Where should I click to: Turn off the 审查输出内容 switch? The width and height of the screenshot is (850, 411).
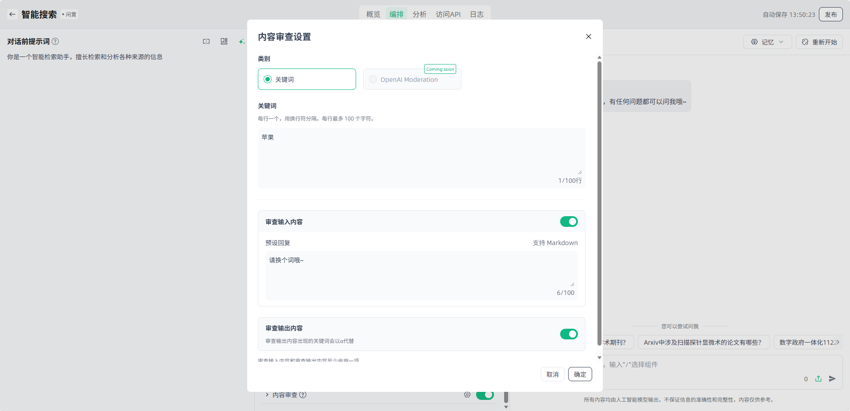click(569, 334)
